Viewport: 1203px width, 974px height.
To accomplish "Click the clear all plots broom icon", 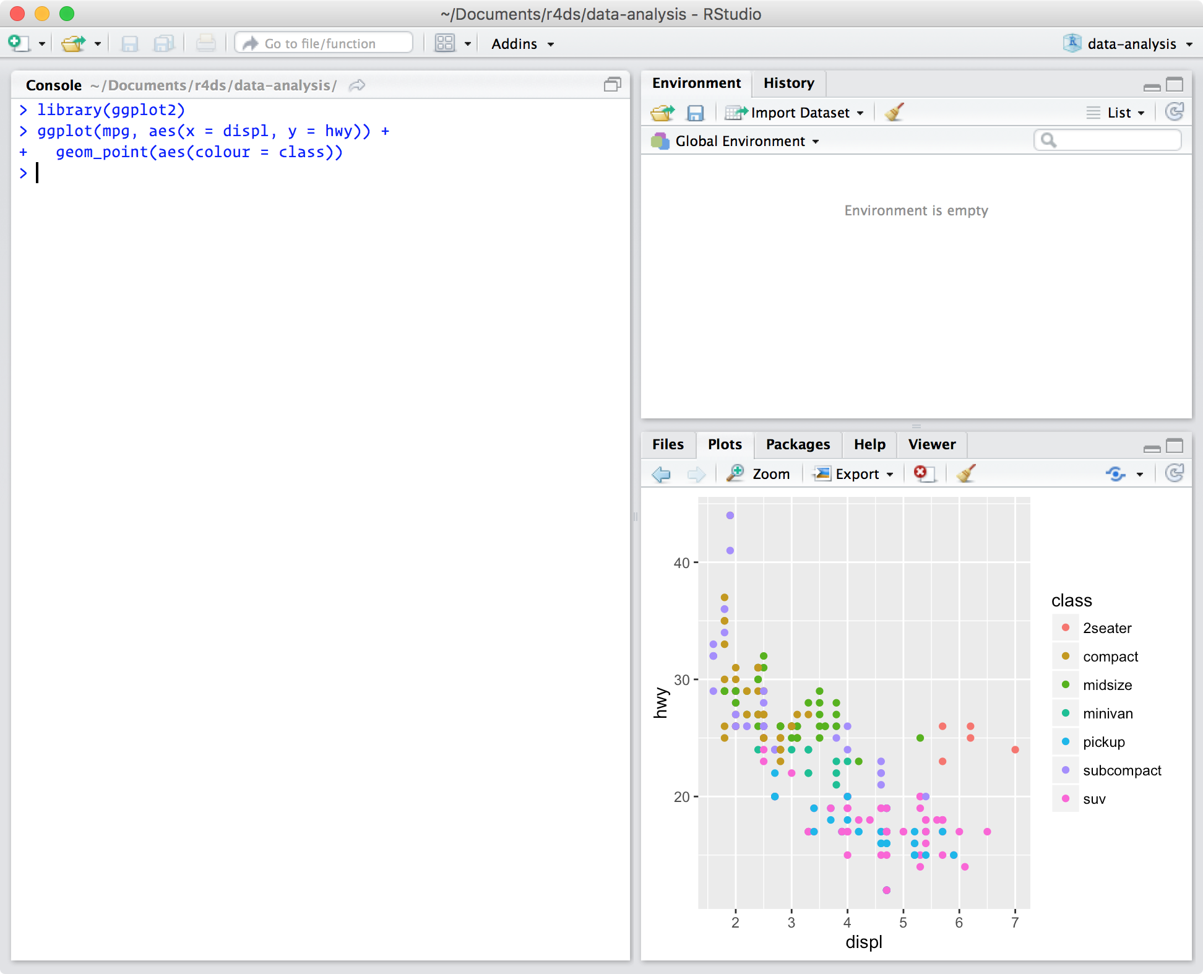I will (966, 473).
